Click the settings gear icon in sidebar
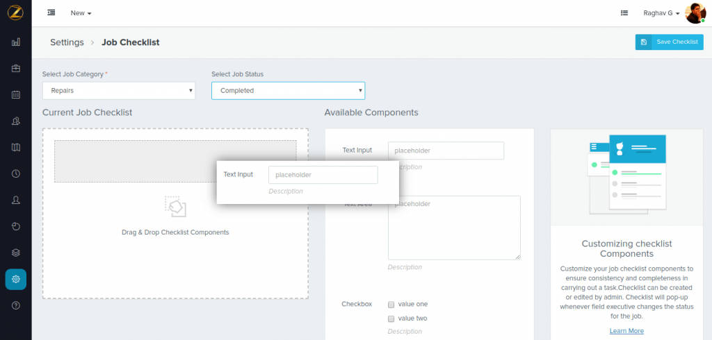Image resolution: width=712 pixels, height=340 pixels. [x=15, y=279]
